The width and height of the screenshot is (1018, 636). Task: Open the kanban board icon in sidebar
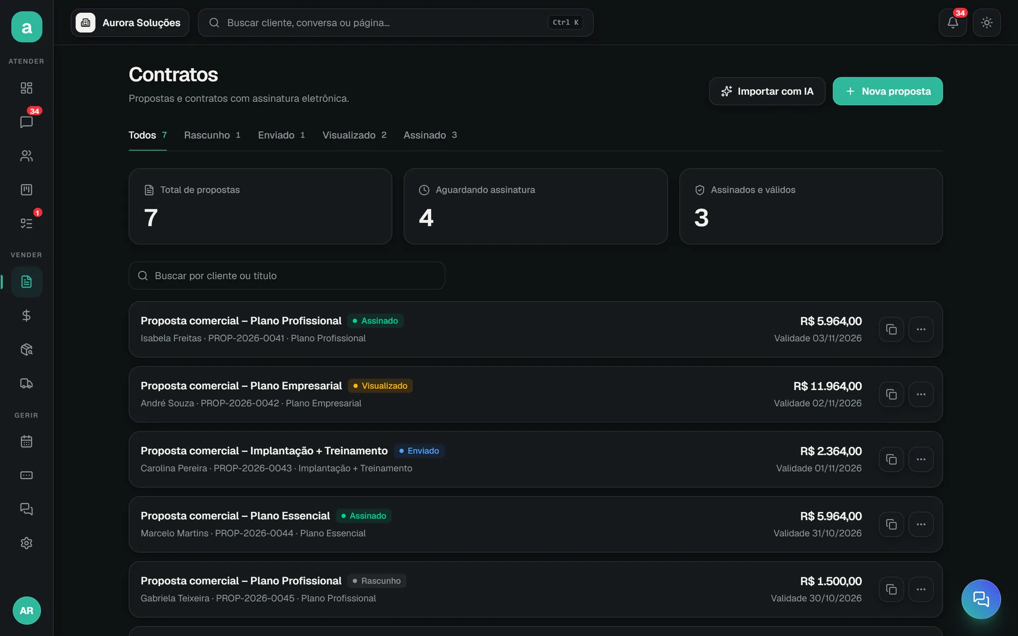coord(26,190)
